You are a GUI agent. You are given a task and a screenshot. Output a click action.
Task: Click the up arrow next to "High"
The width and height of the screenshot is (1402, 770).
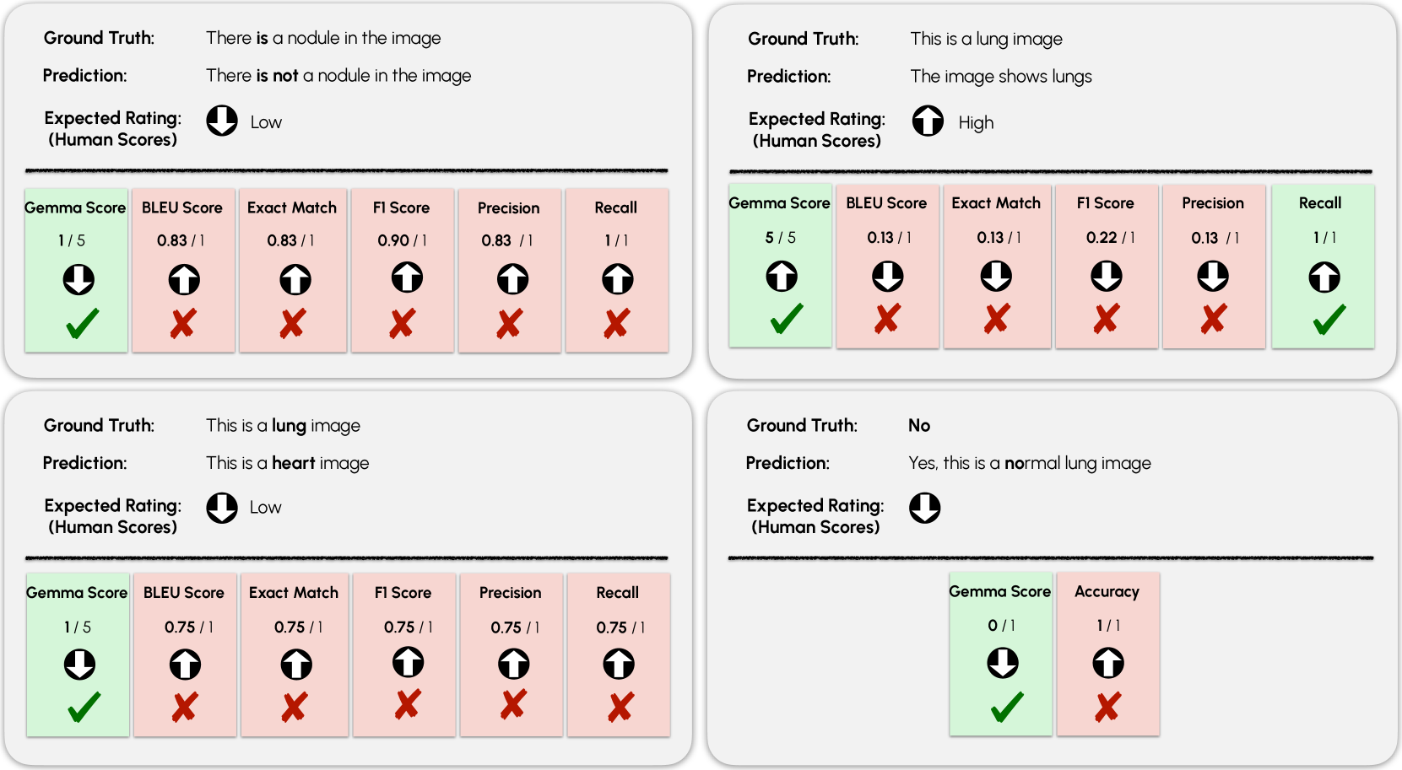coord(928,121)
